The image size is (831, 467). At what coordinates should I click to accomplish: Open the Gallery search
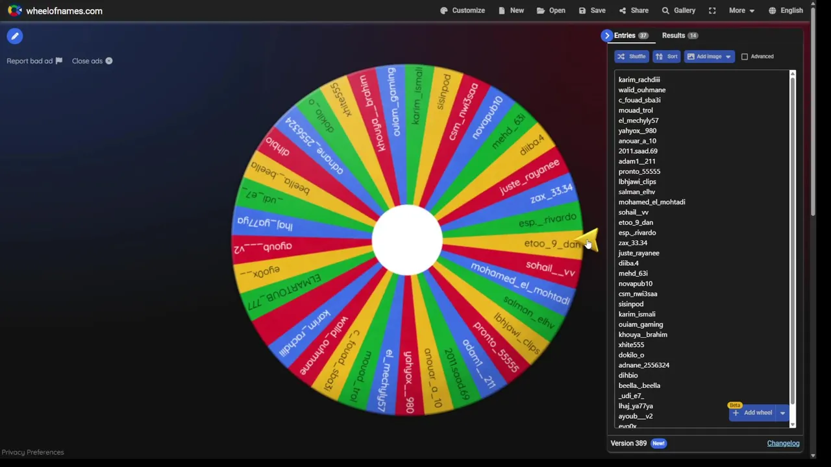pyautogui.click(x=678, y=10)
